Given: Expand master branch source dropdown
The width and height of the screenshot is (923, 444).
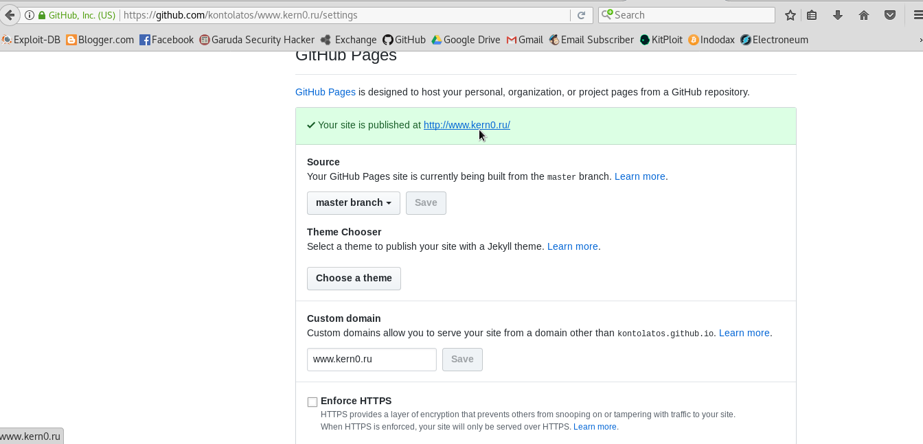Looking at the screenshot, I should click(354, 203).
